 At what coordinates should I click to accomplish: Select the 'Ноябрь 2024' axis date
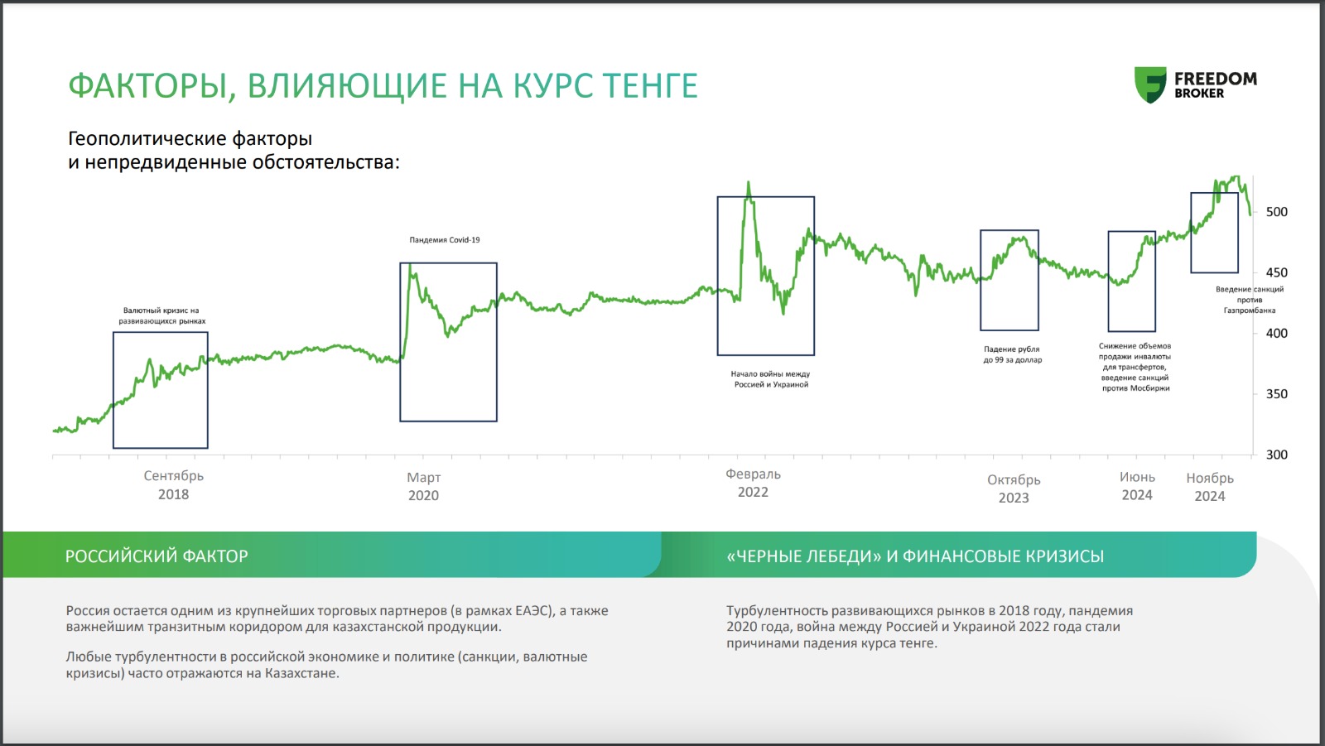tap(1210, 487)
